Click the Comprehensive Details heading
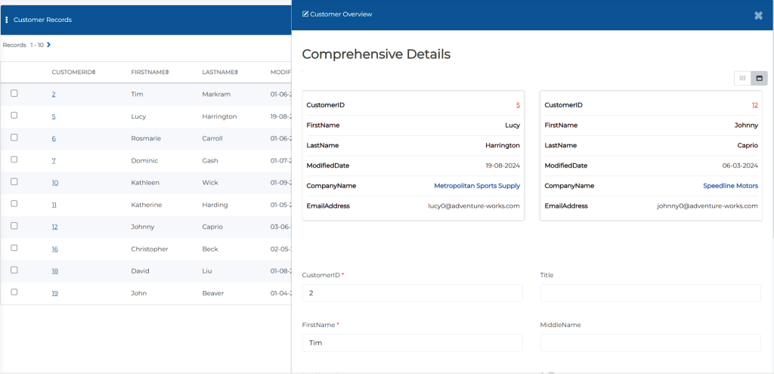Screen dimensions: 774x374 (376, 54)
